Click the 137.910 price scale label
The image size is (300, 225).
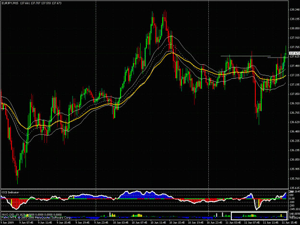click(295, 37)
